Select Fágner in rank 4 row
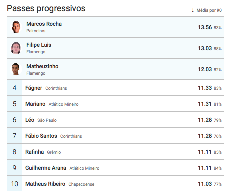Image resolution: width=236 pixels, height=191 pixels. [x=34, y=88]
